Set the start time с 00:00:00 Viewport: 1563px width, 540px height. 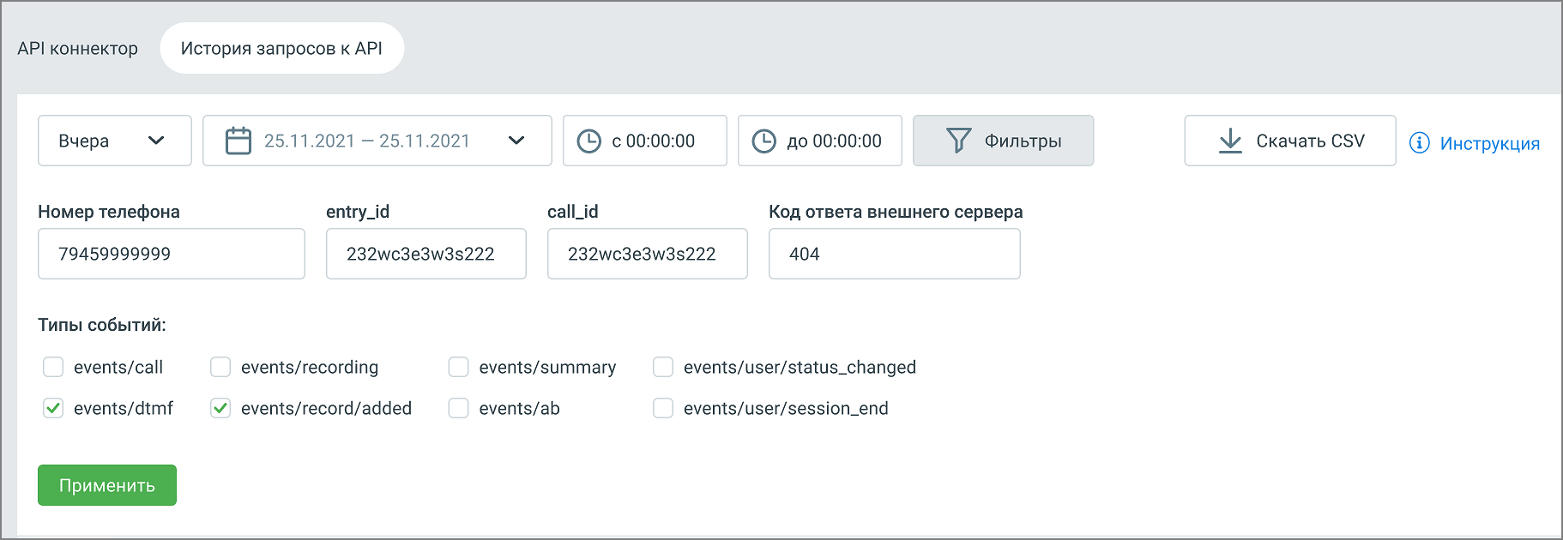tap(645, 141)
